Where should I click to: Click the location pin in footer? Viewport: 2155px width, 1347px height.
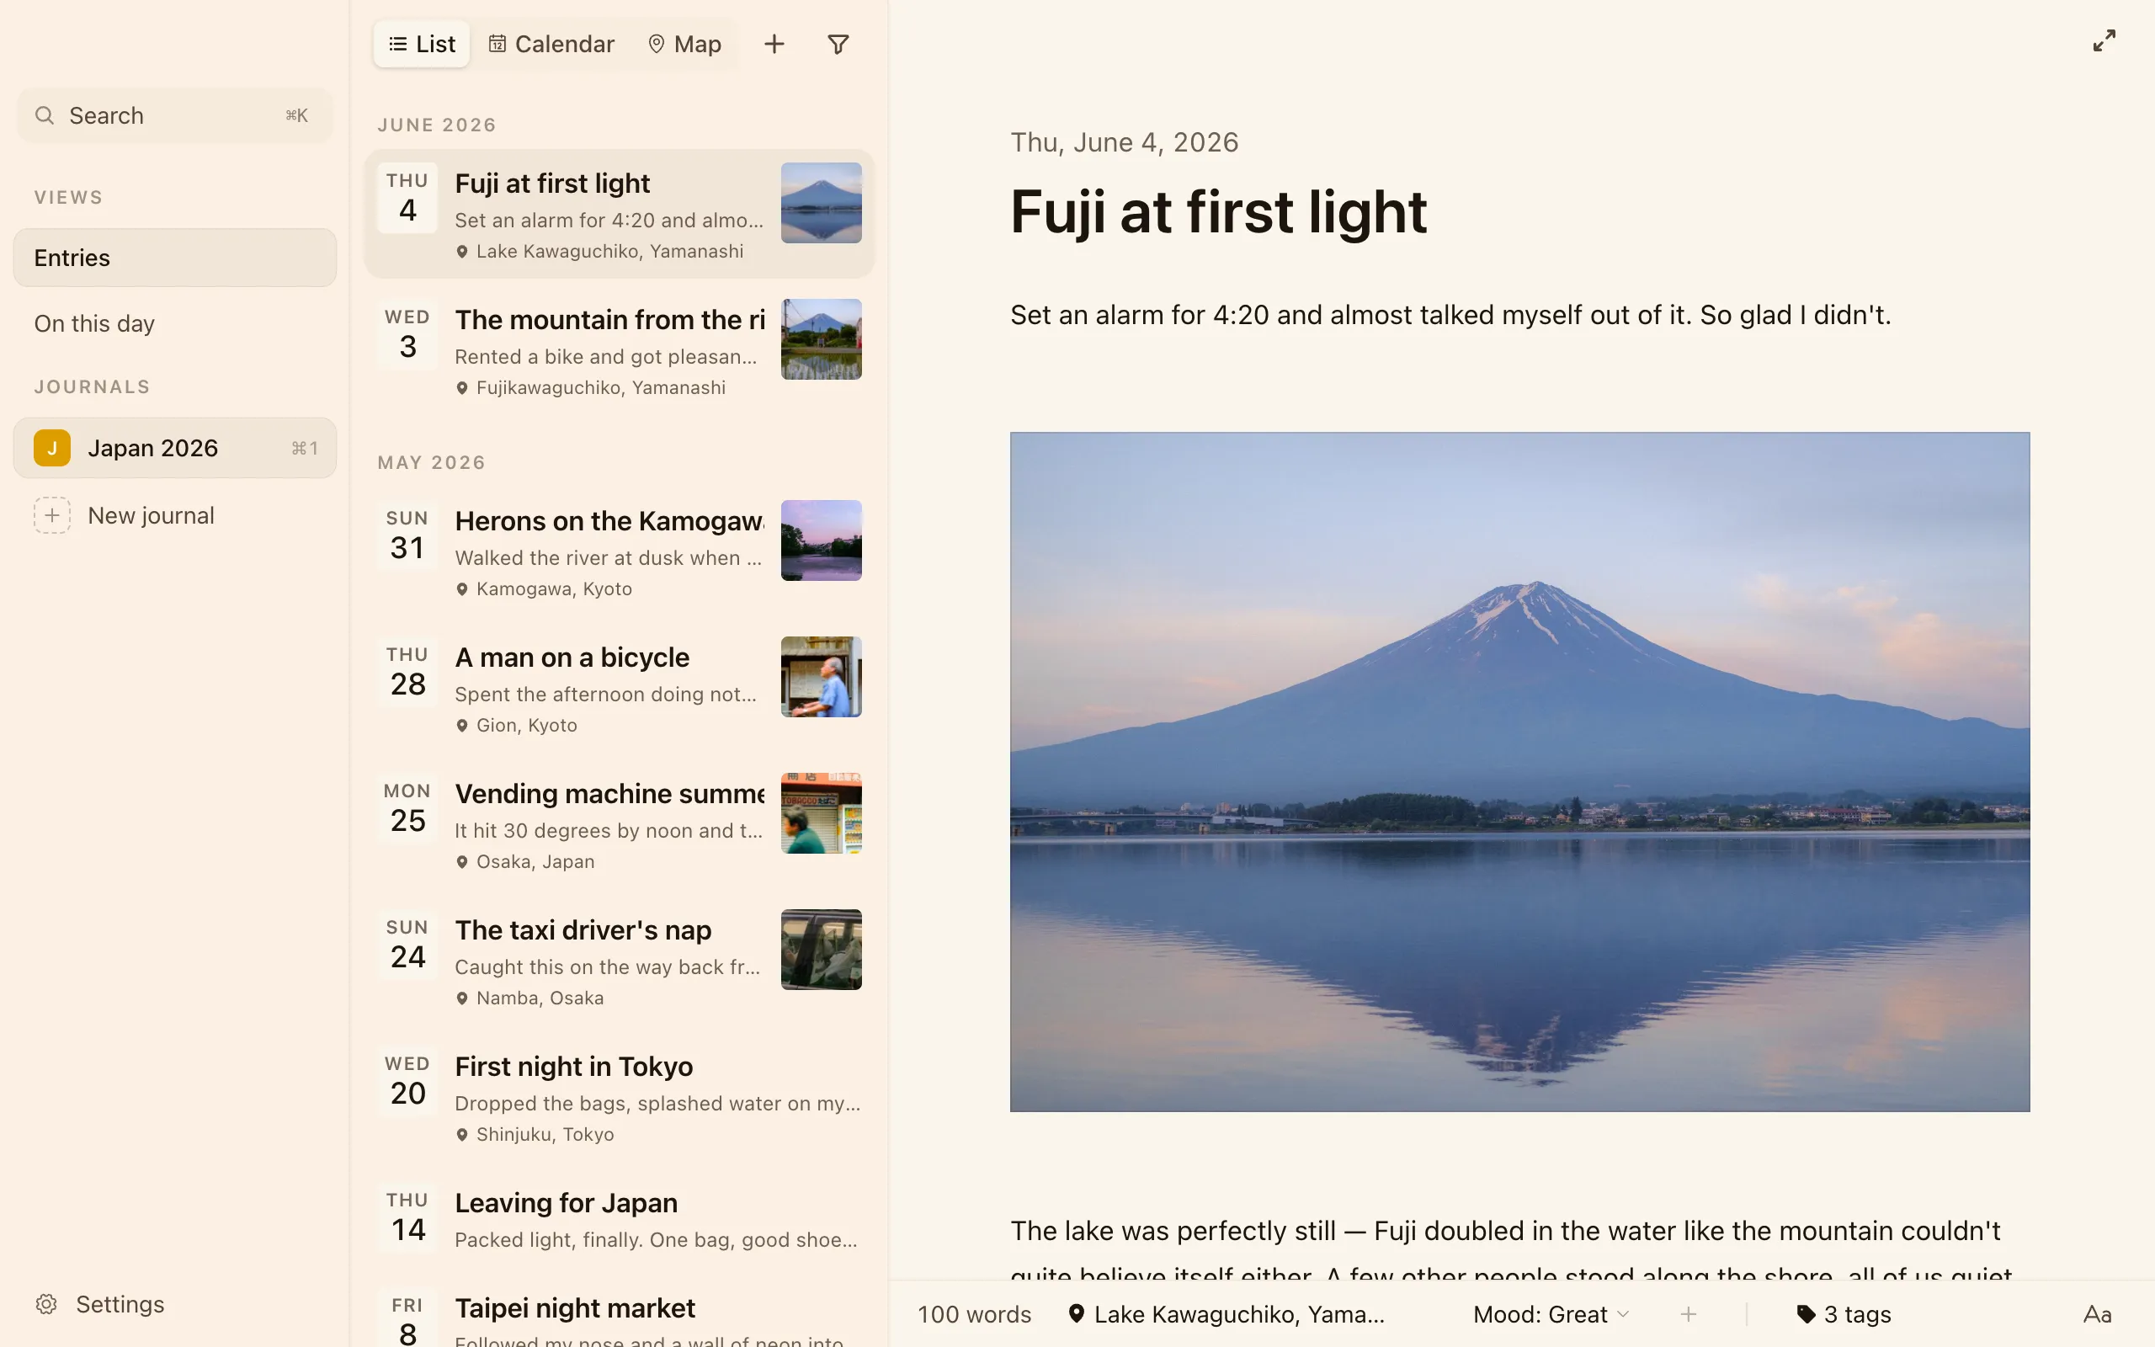(1076, 1314)
